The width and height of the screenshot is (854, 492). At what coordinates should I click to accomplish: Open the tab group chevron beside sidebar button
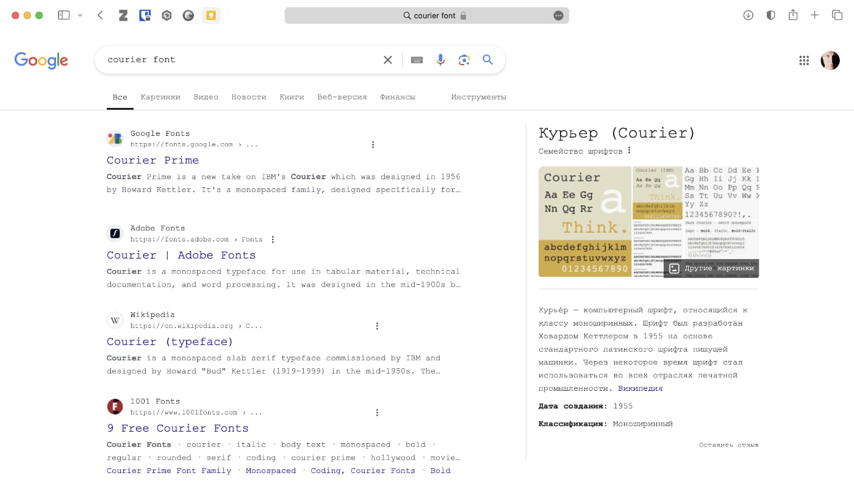(80, 15)
